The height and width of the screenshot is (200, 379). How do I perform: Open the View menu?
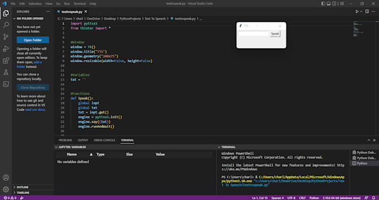coord(48,4)
